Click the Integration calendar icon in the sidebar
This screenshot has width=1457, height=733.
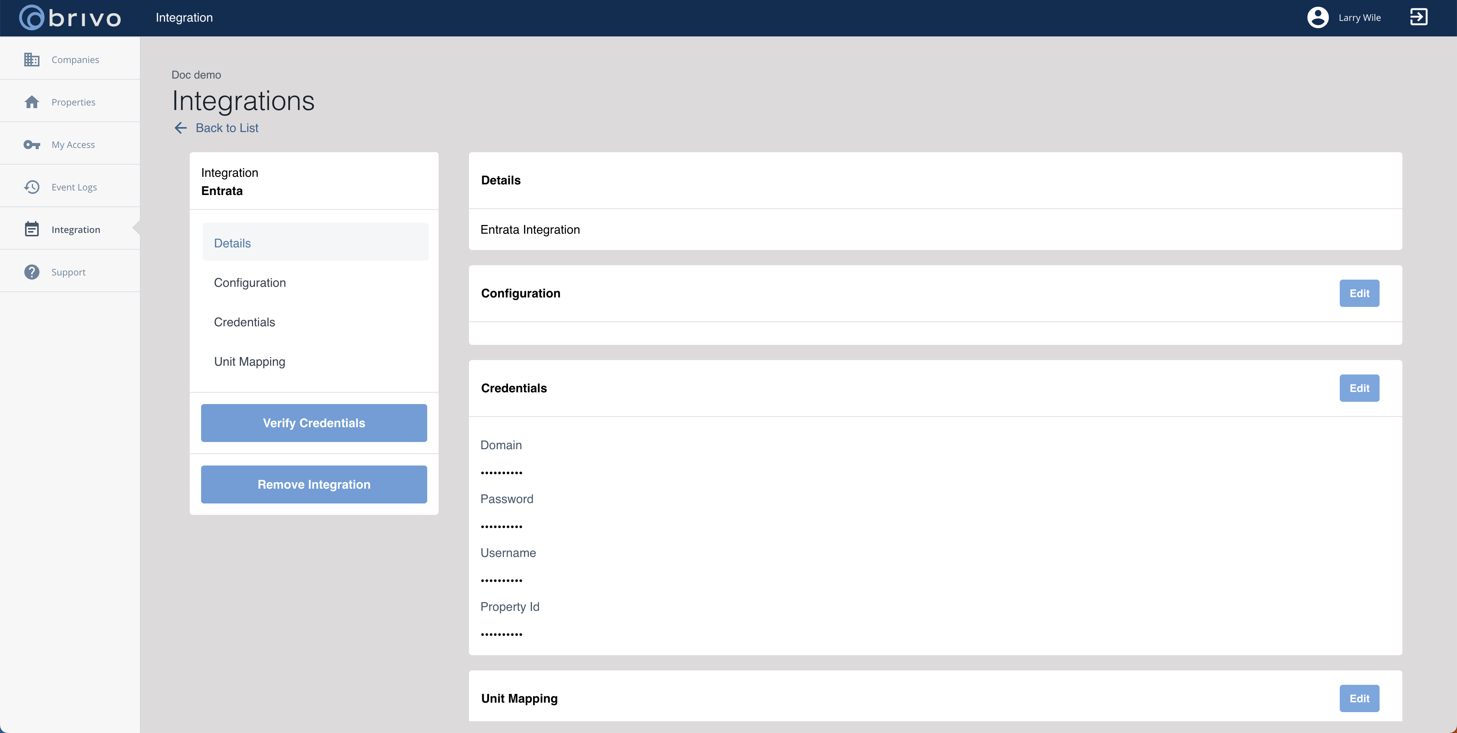pyautogui.click(x=32, y=229)
